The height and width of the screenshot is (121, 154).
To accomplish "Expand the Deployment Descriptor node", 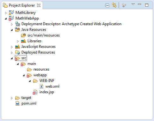I will [12, 24].
